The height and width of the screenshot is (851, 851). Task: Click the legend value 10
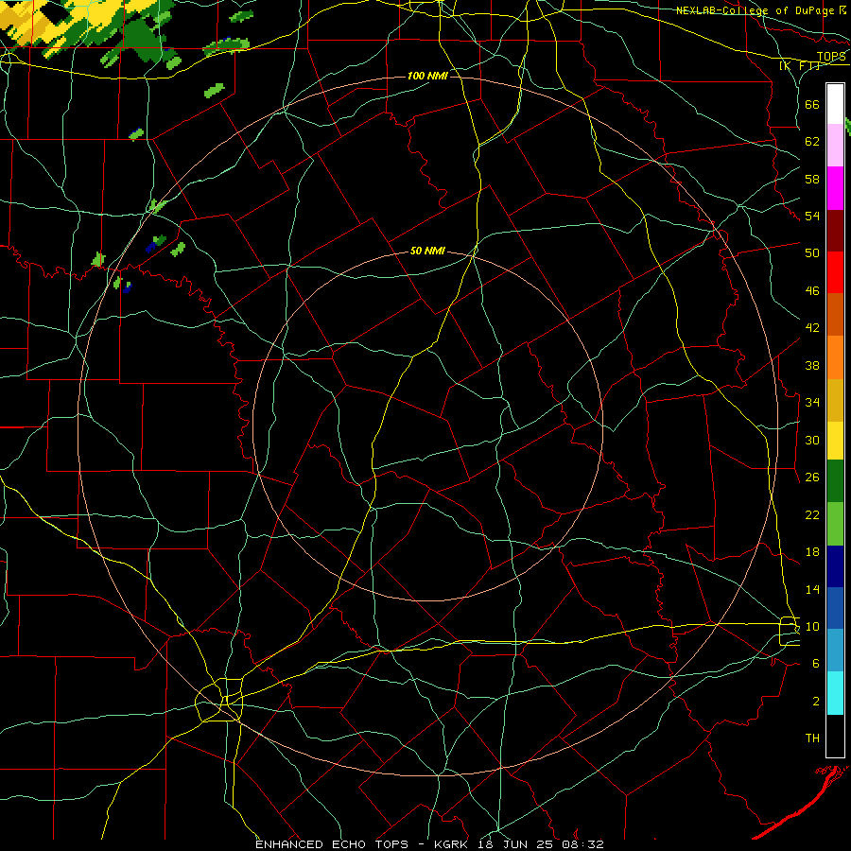tap(812, 626)
